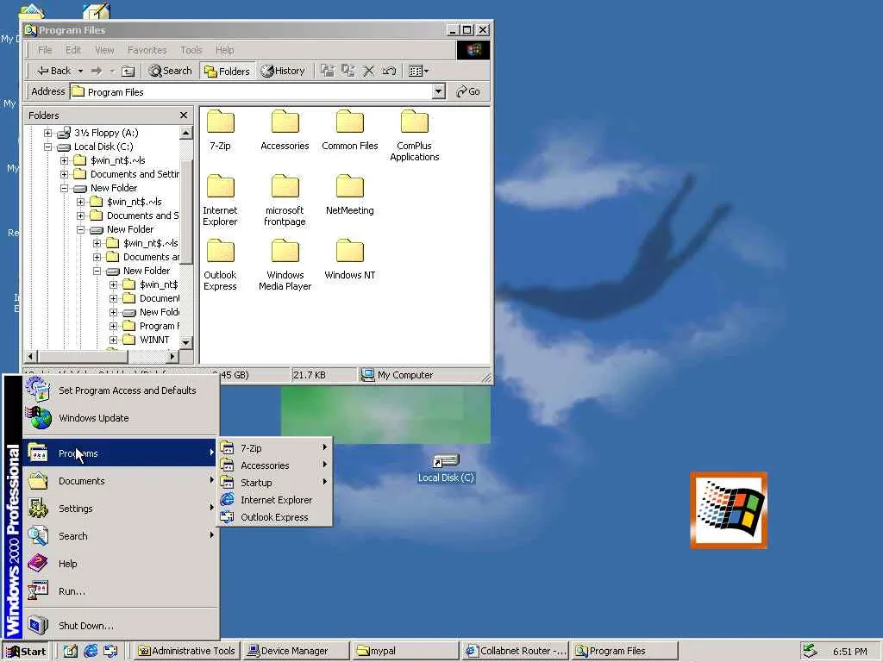Click the Delete (X) toolbar icon
This screenshot has width=883, height=662.
(x=368, y=71)
